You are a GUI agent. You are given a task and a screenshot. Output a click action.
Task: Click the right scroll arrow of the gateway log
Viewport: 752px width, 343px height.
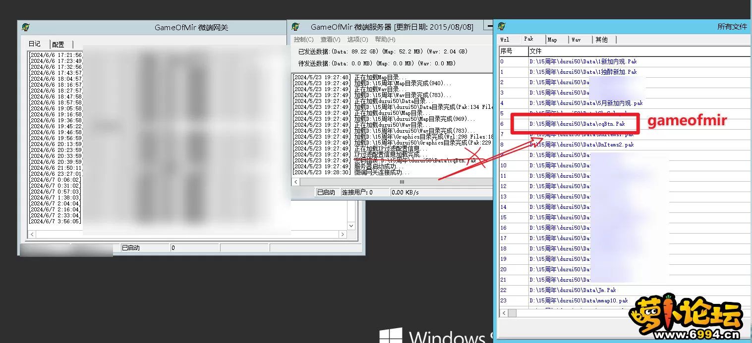pos(343,234)
